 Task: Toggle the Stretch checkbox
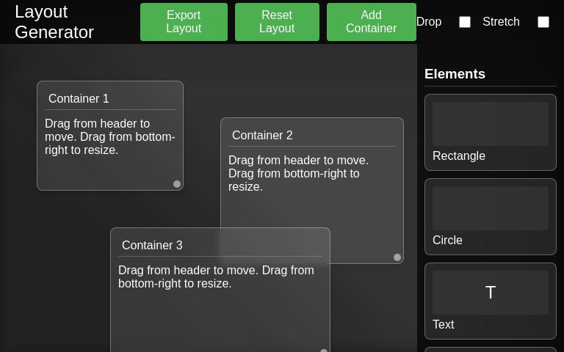click(x=543, y=22)
